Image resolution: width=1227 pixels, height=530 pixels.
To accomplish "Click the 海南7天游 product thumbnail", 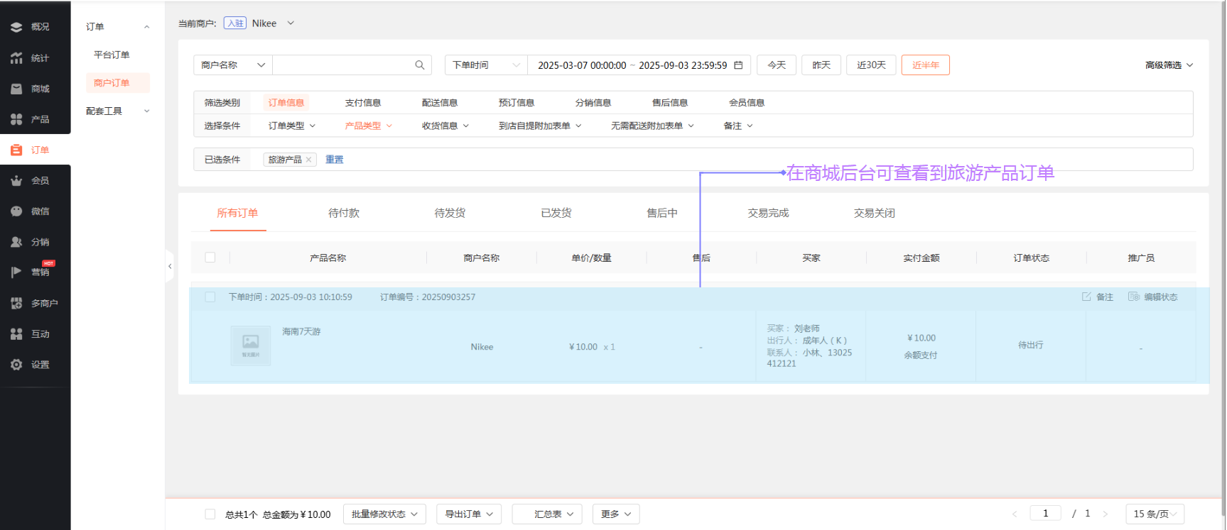I will [x=250, y=346].
